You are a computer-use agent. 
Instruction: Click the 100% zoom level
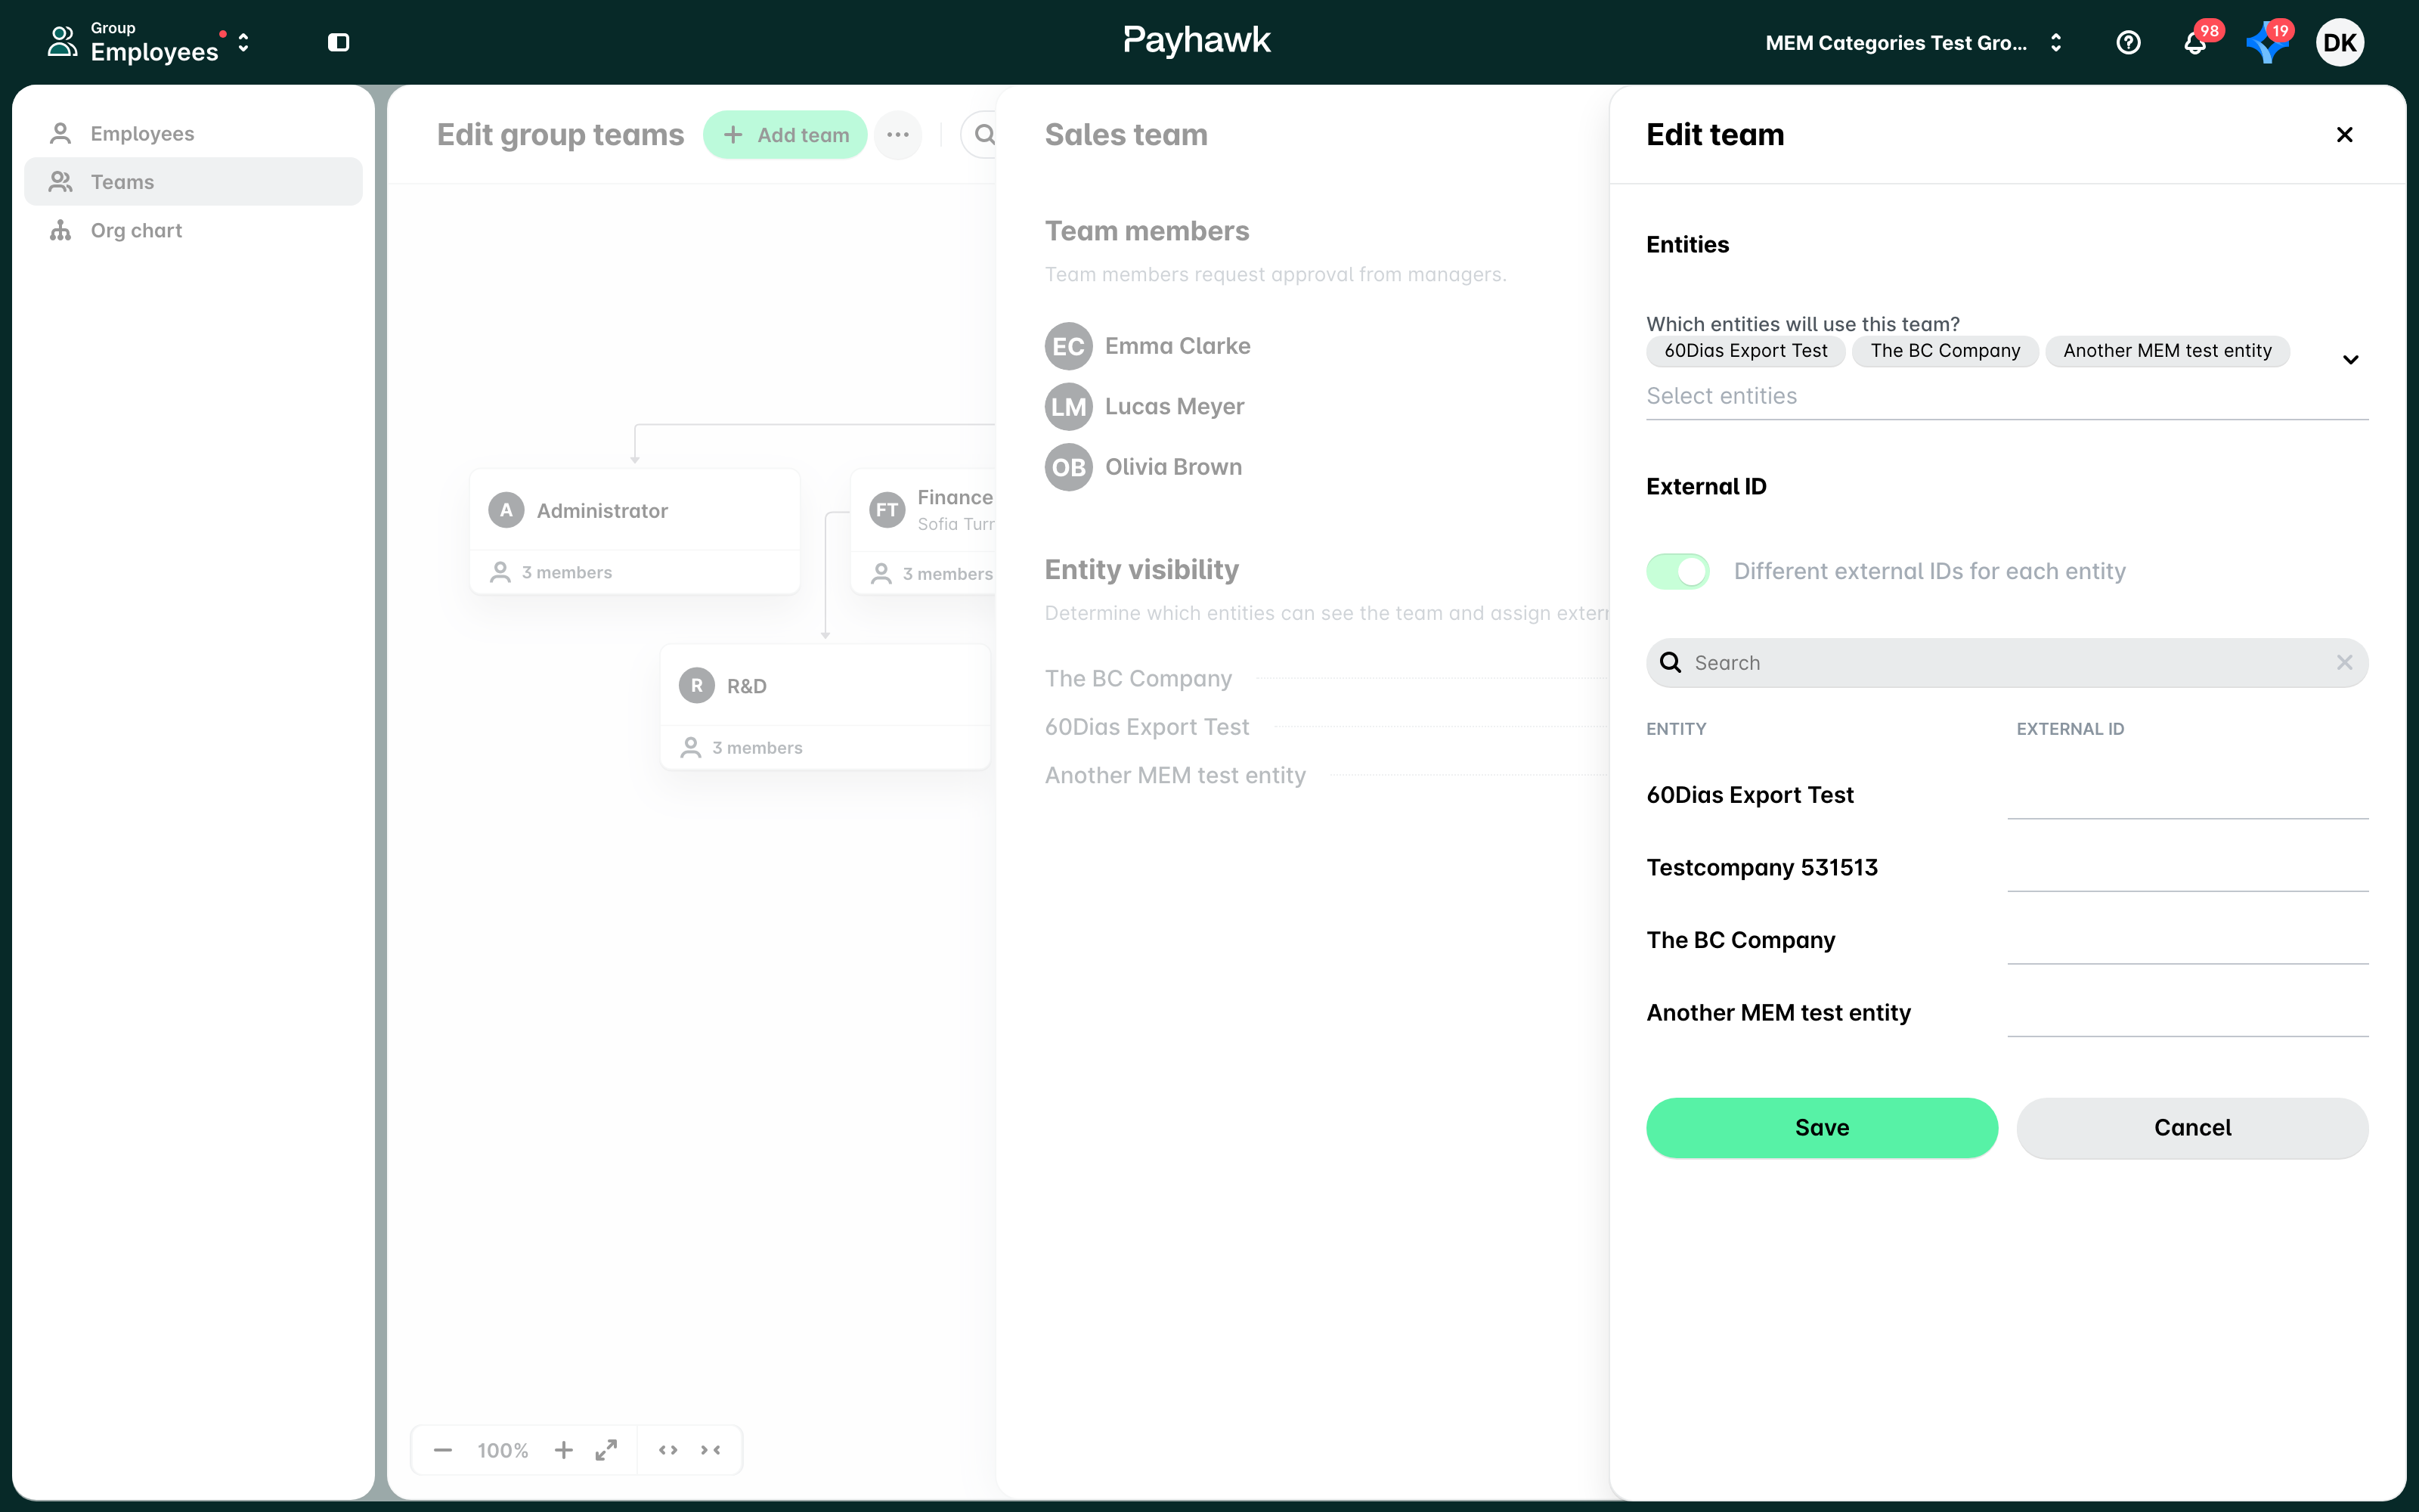click(502, 1450)
